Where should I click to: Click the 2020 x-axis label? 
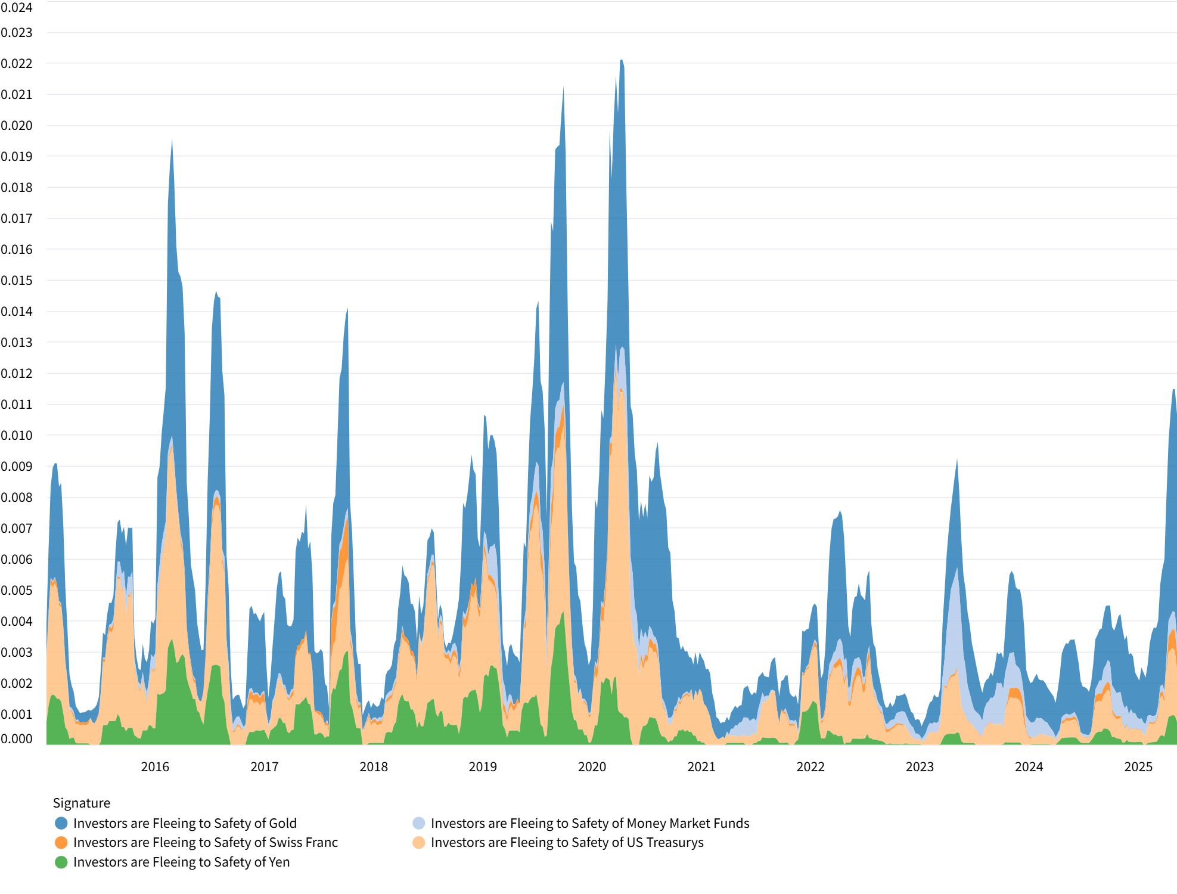[x=592, y=767]
